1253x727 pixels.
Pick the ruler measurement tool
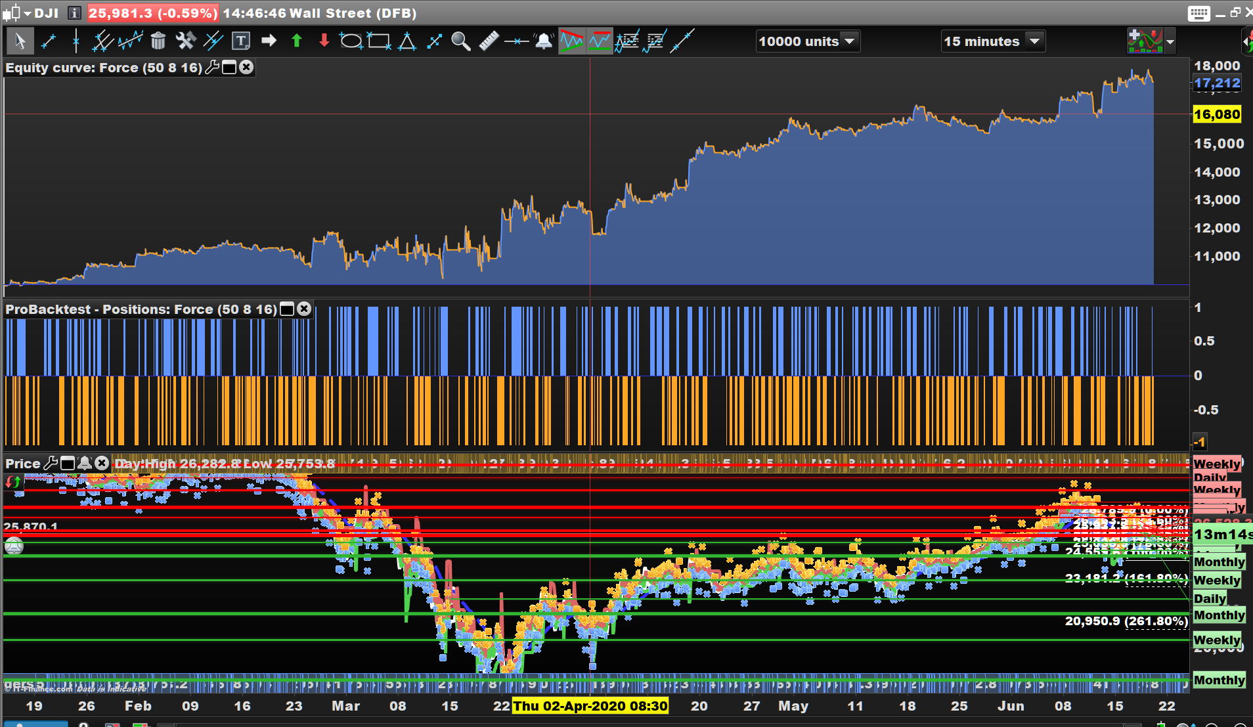[489, 41]
